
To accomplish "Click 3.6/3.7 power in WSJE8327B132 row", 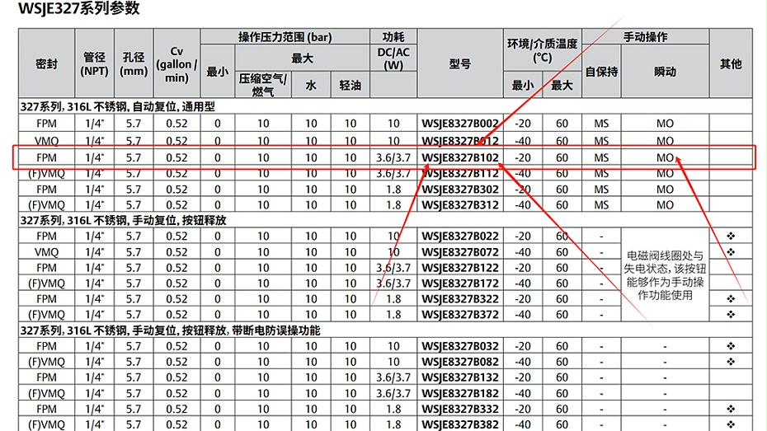I will click(x=393, y=377).
